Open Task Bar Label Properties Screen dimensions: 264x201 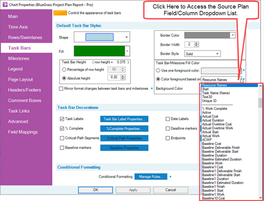tap(124, 119)
